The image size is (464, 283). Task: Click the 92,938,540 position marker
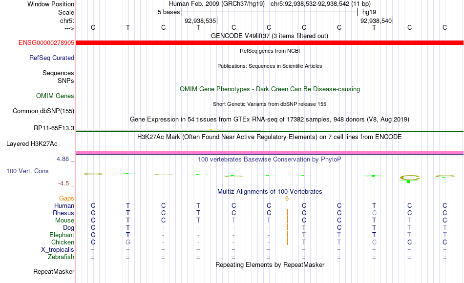(x=376, y=20)
